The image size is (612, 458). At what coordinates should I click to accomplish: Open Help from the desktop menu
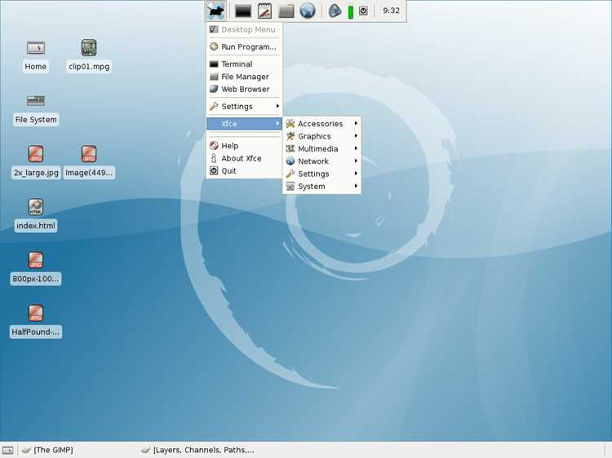[x=244, y=146]
